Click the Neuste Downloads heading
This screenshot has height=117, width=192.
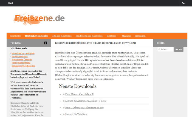click(x=78, y=86)
